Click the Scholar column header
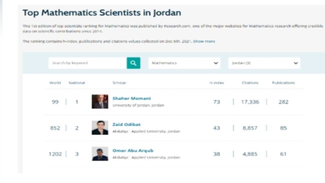 point(119,82)
